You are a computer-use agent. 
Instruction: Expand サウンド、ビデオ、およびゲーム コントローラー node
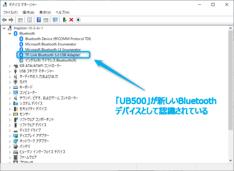pyautogui.click(x=10, y=98)
